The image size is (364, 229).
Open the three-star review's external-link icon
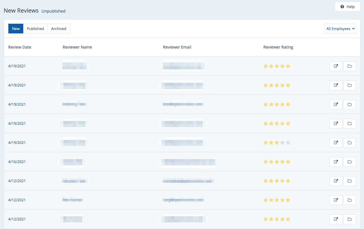click(x=336, y=142)
